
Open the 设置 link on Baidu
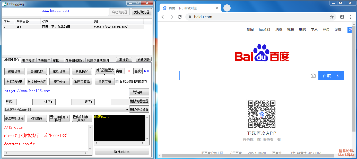pos(338,29)
